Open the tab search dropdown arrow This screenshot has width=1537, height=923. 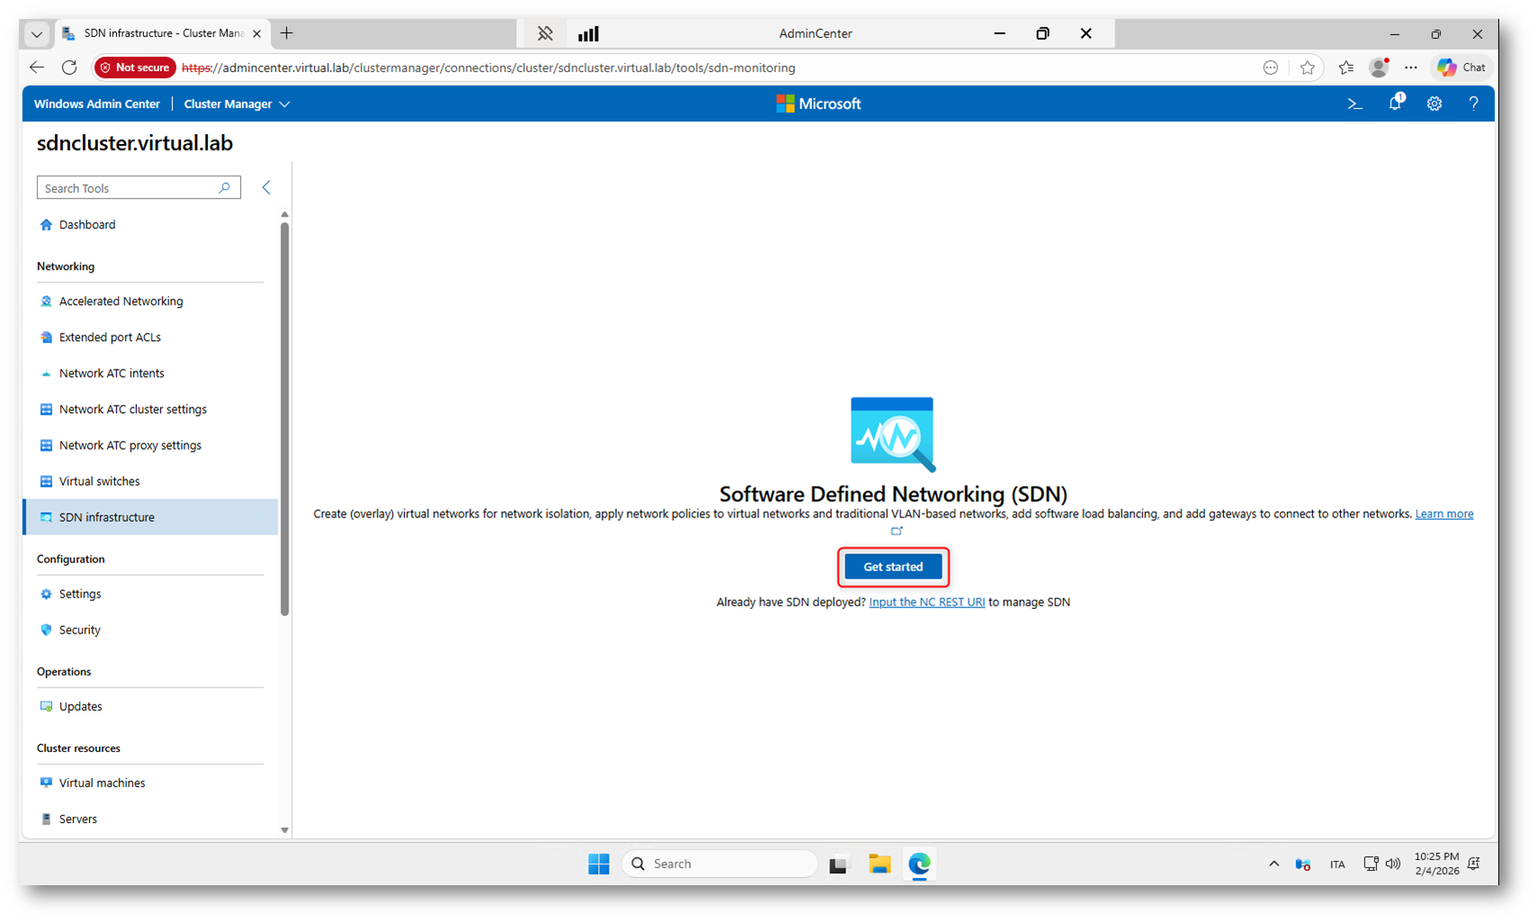37,34
